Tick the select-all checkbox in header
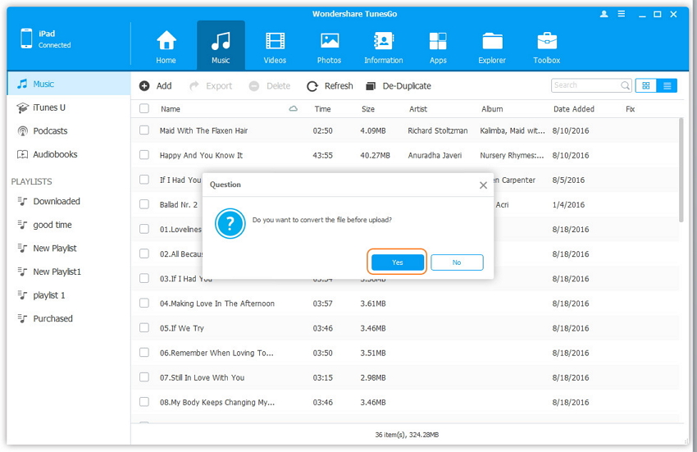 144,109
